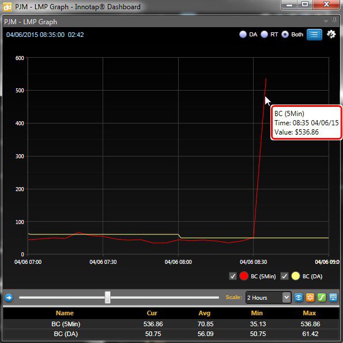Click the blue arrow play button
This screenshot has height=343, width=343.
[9, 297]
